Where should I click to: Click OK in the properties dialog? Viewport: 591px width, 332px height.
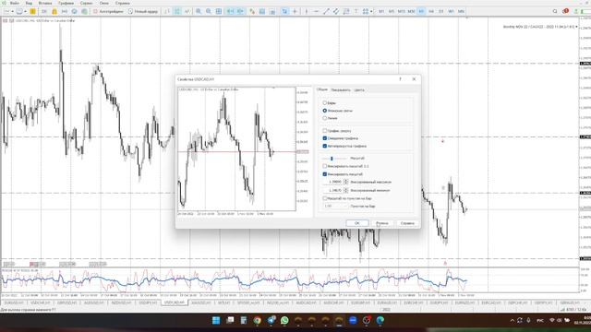357,223
